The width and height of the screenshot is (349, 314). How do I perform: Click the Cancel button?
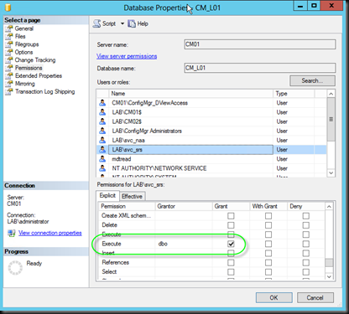click(x=315, y=298)
